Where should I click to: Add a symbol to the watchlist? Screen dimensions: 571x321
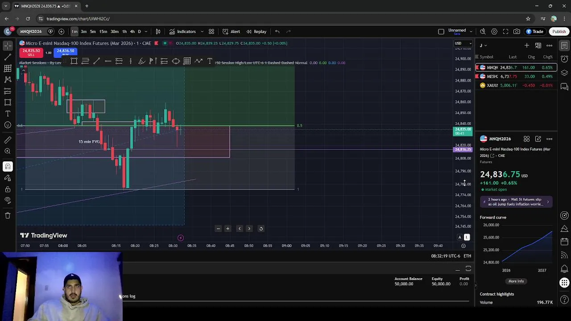[x=527, y=45]
